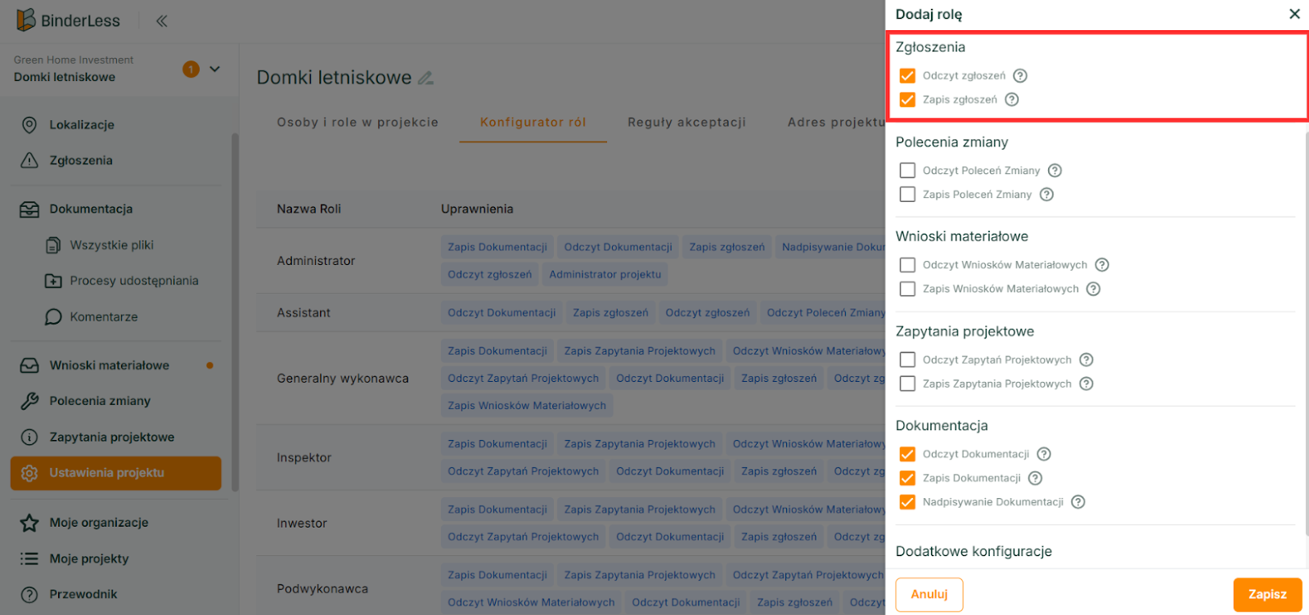The image size is (1309, 615).
Task: Show help for Zapis Wniosków Materiałowych
Action: (1093, 289)
